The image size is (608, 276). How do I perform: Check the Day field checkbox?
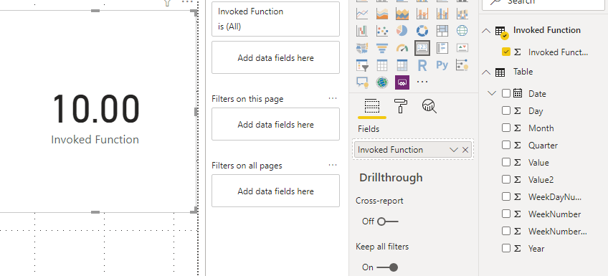[506, 110]
